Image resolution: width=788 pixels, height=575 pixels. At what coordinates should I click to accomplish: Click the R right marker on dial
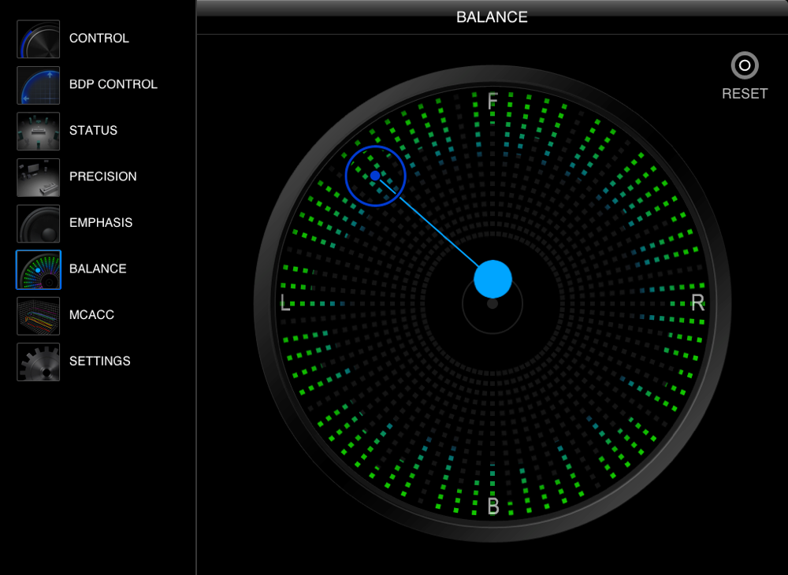697,302
